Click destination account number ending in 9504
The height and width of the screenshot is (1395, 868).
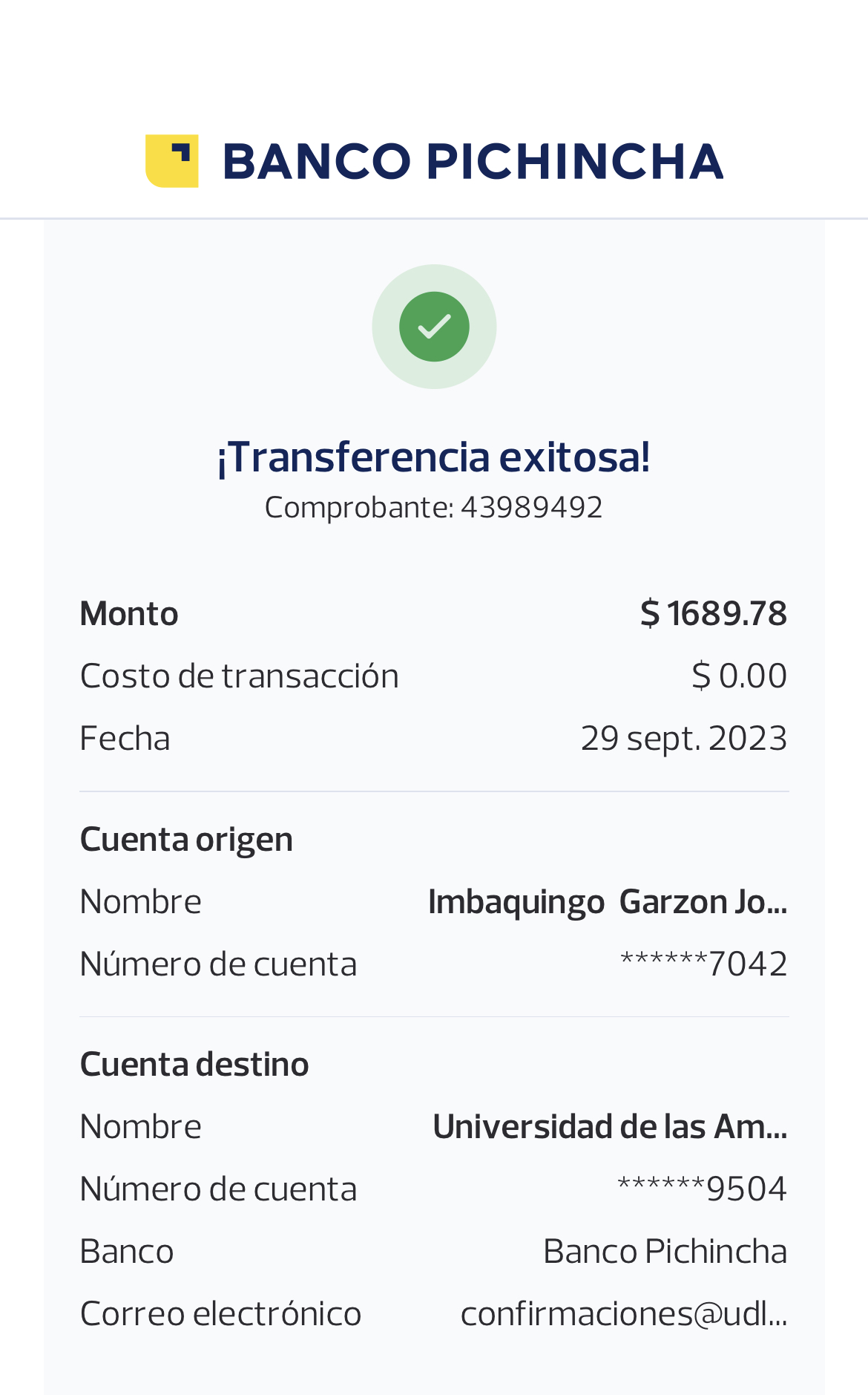tap(702, 1189)
